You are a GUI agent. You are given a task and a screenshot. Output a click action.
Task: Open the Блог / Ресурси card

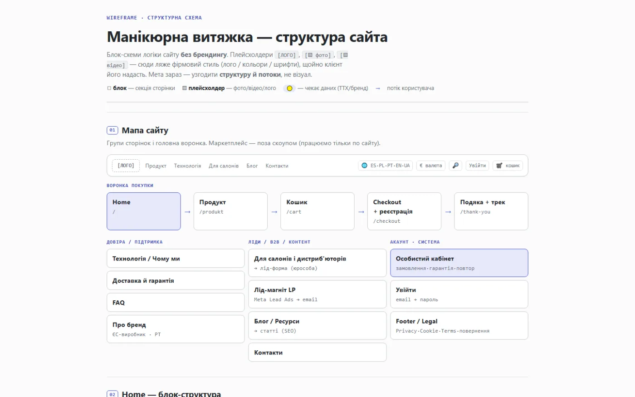click(317, 325)
